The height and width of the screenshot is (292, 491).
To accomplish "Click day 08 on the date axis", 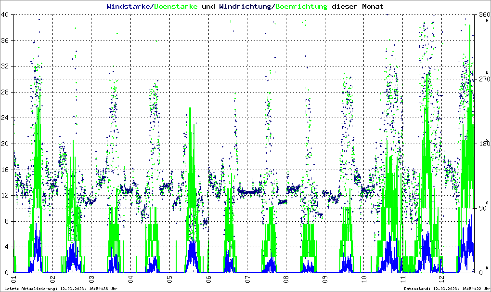I will [x=286, y=279].
